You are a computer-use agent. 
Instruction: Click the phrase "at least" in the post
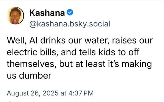90,64
